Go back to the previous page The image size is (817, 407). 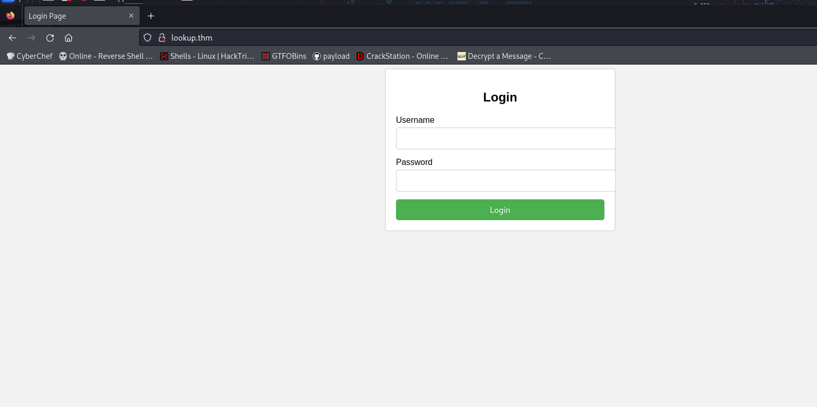pyautogui.click(x=13, y=37)
